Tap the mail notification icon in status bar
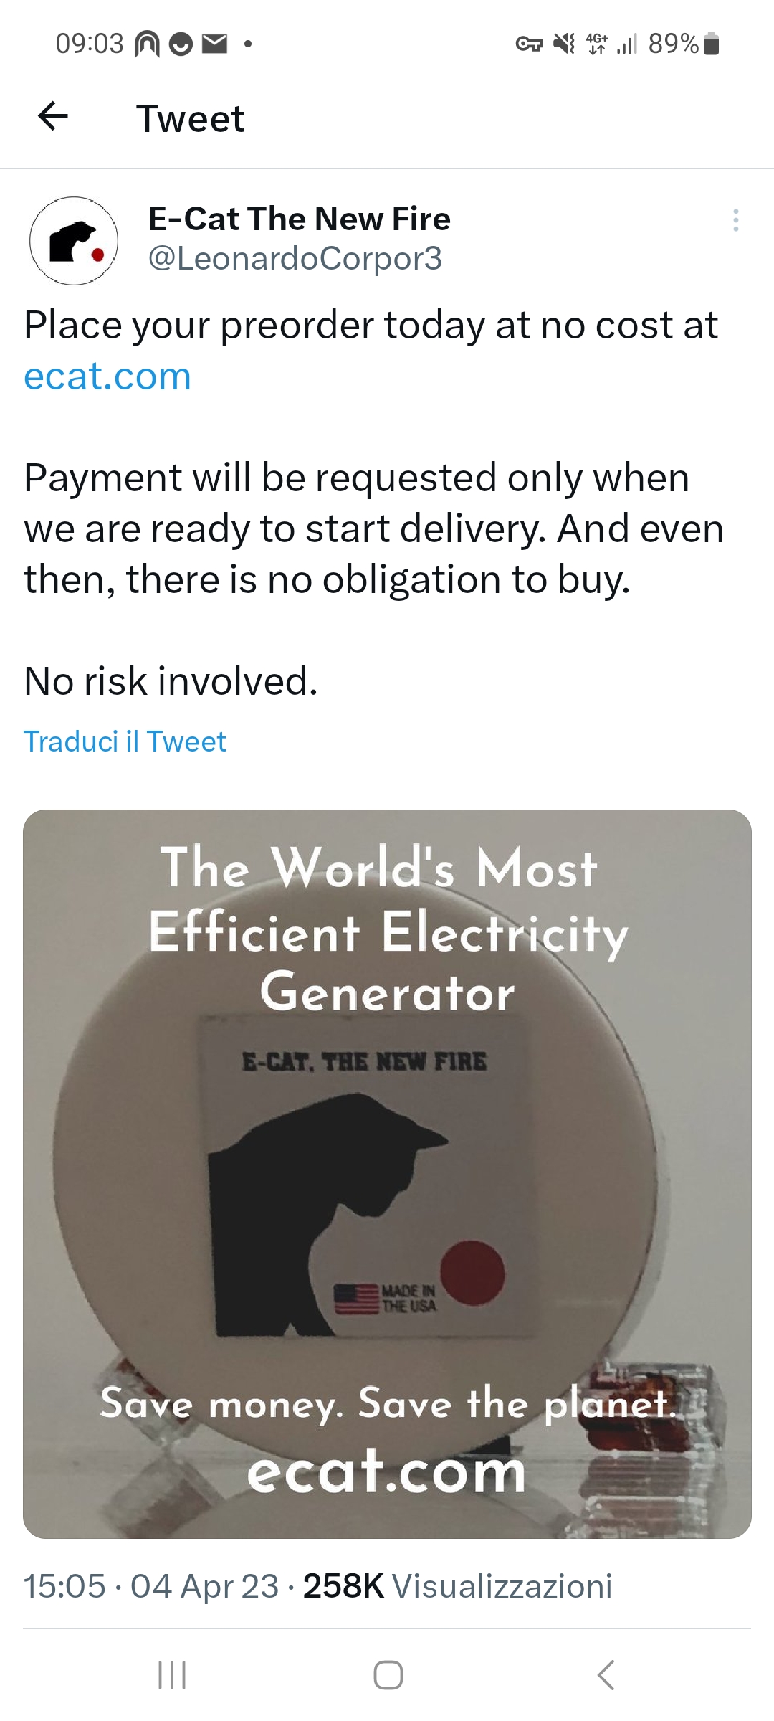774x1721 pixels. 214,44
